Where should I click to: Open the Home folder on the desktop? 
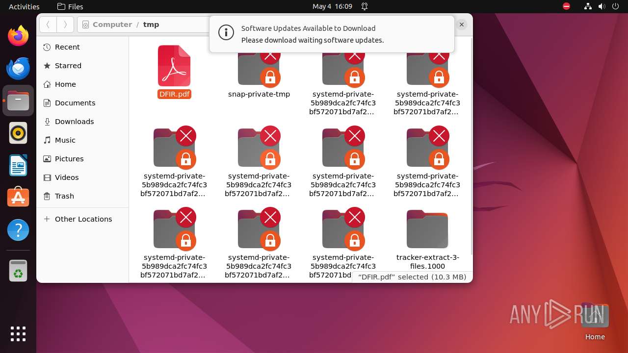595,321
